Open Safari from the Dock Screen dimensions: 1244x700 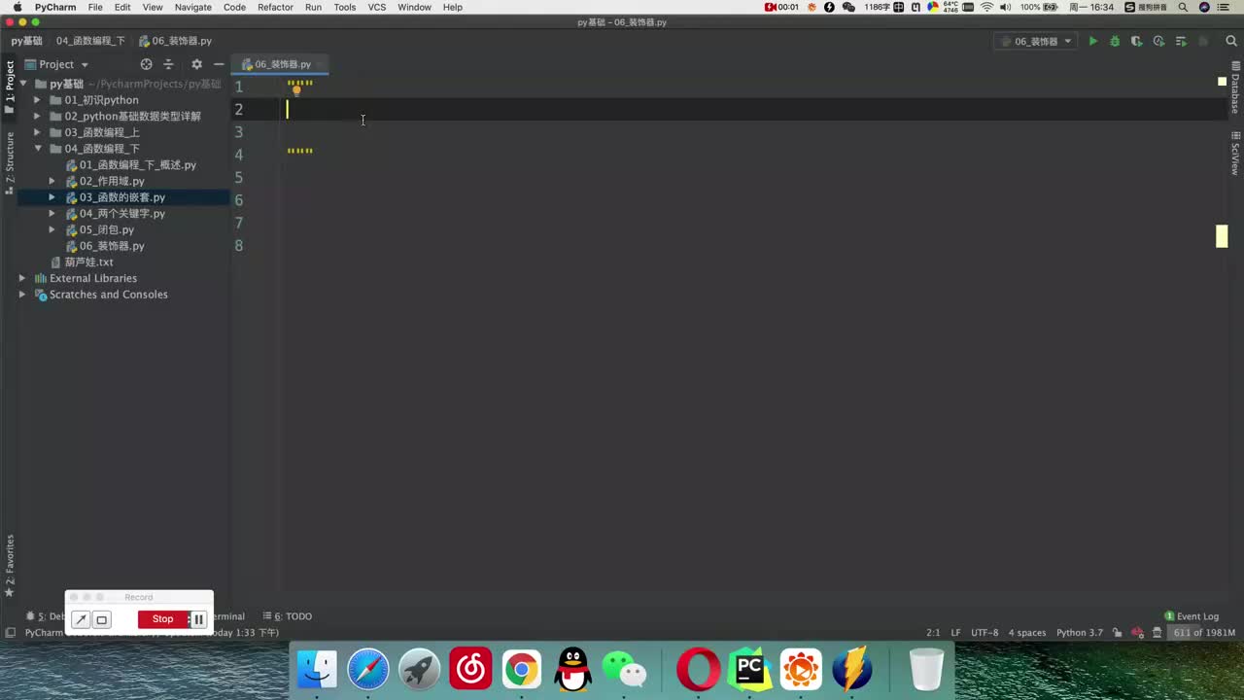(368, 669)
